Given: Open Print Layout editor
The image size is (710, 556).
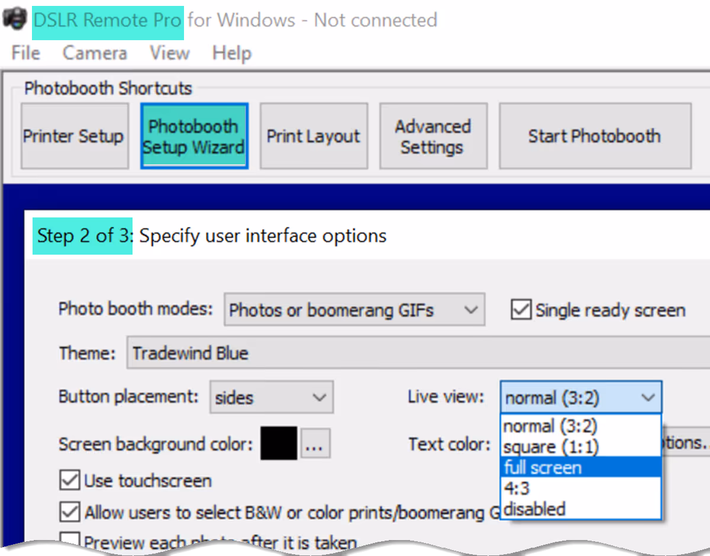Looking at the screenshot, I should coord(314,136).
